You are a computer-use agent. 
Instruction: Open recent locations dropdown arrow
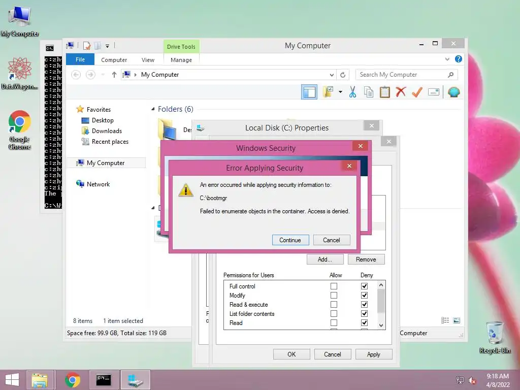tap(103, 75)
